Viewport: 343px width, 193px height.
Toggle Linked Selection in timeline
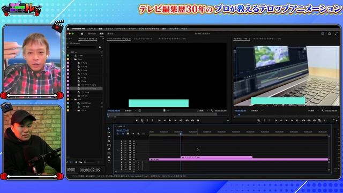click(128, 133)
